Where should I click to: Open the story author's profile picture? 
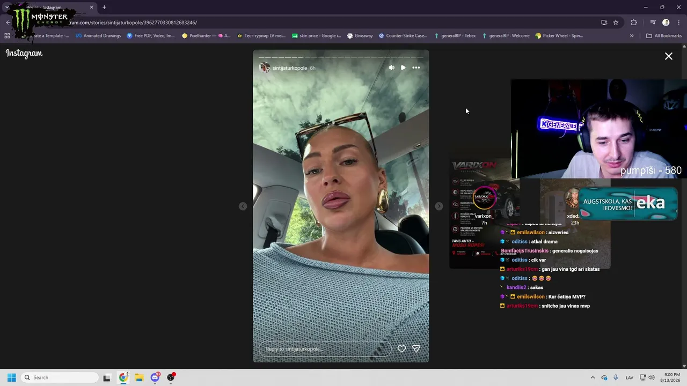coord(264,68)
